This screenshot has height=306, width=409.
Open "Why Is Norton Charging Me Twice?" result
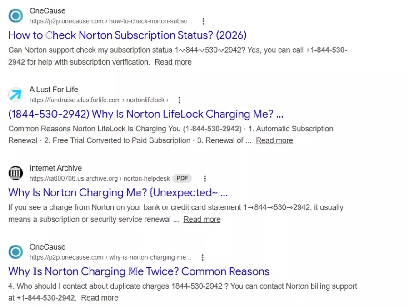139,271
